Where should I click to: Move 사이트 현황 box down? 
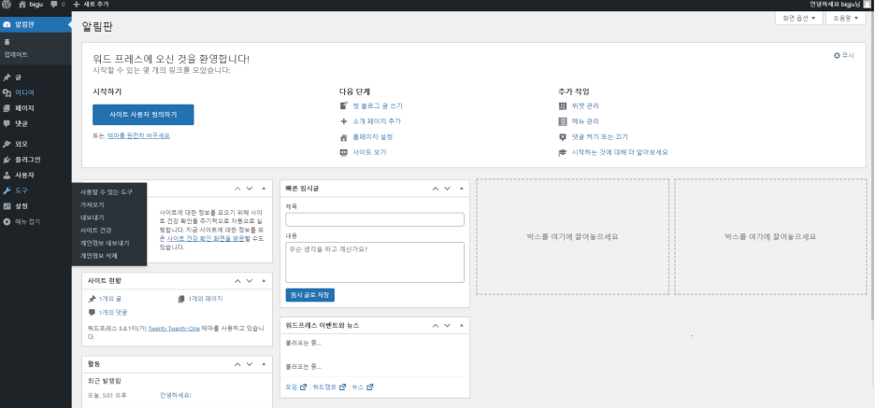coord(250,281)
